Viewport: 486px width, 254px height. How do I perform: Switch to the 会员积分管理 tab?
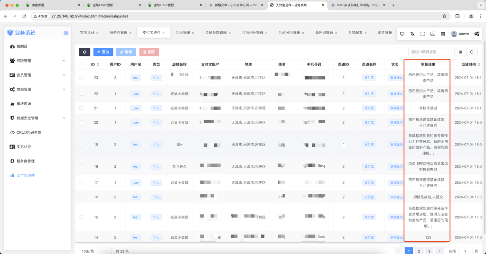(x=252, y=33)
